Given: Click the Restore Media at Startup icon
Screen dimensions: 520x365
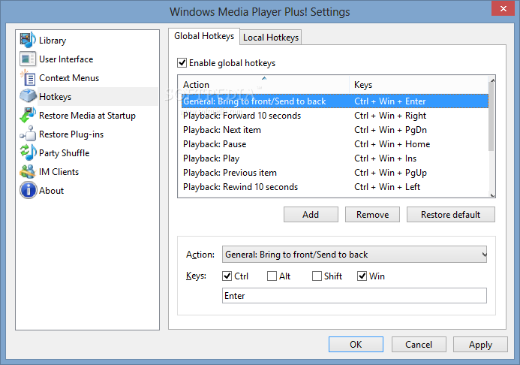Looking at the screenshot, I should coord(28,116).
